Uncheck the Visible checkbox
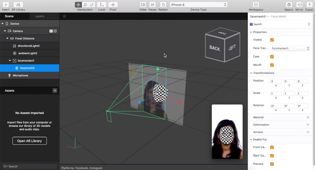The image size is (315, 170). [x=272, y=40]
